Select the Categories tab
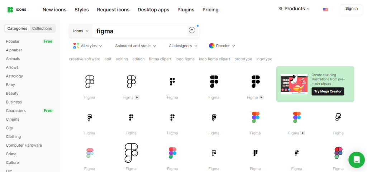Image resolution: width=367 pixels, height=172 pixels. tap(17, 29)
